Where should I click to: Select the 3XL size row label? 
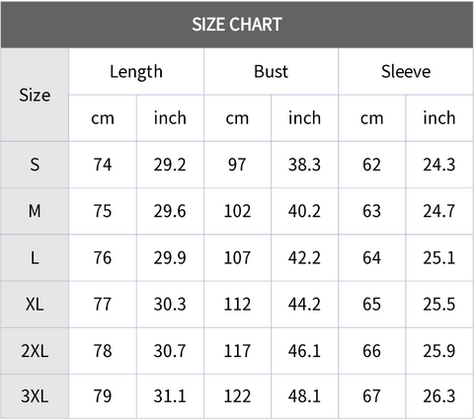(35, 396)
